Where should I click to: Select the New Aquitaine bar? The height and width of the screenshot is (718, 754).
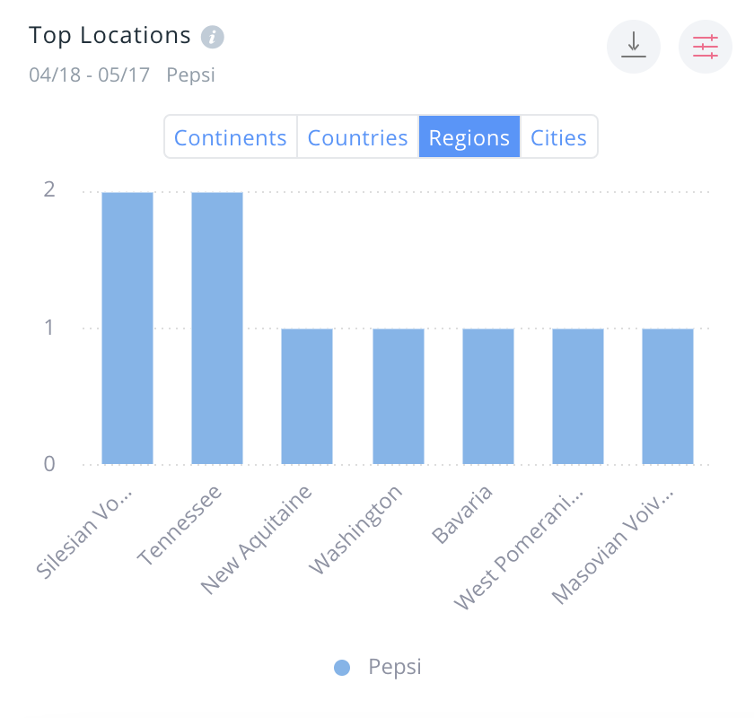(x=307, y=397)
